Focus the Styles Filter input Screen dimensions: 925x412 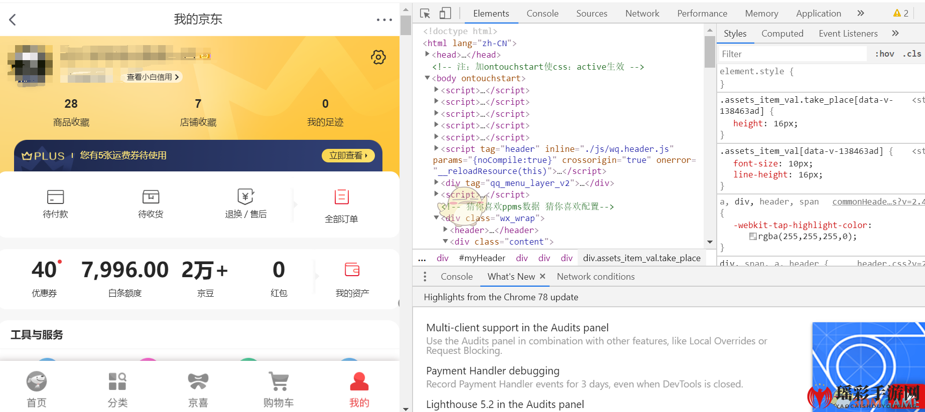pyautogui.click(x=792, y=54)
